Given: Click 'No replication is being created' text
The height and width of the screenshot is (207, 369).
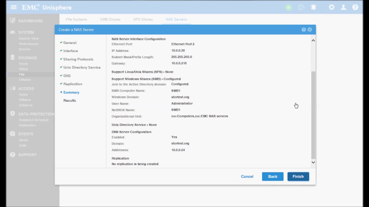Looking at the screenshot, I should [x=135, y=164].
